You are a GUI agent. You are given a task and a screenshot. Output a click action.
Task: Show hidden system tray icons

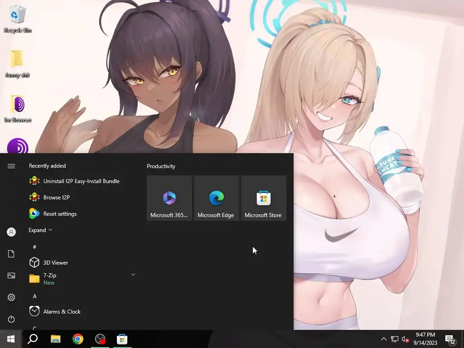coord(383,339)
